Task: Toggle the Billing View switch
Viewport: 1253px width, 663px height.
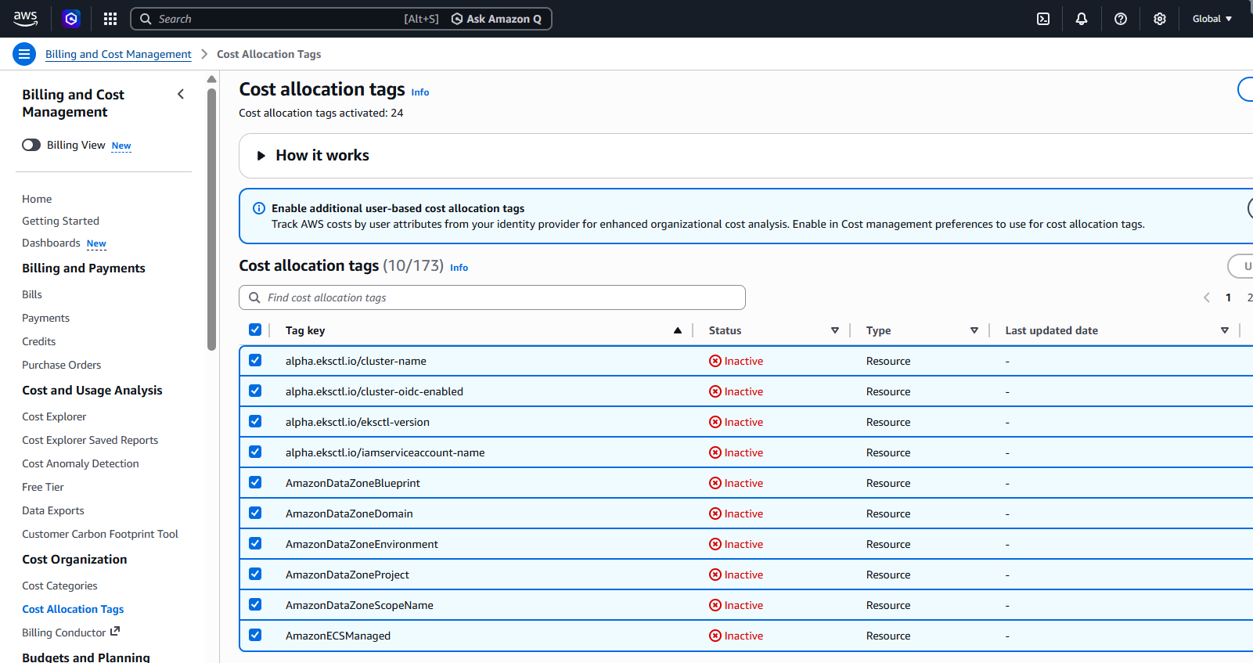Action: point(31,145)
